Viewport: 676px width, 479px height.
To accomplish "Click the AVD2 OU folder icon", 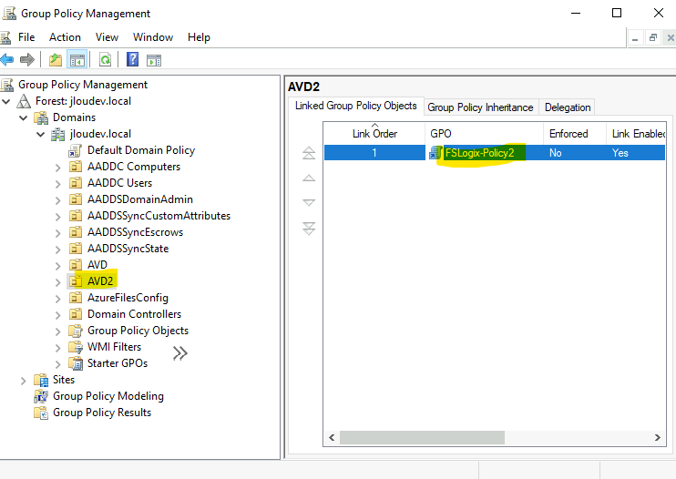I will pyautogui.click(x=76, y=281).
